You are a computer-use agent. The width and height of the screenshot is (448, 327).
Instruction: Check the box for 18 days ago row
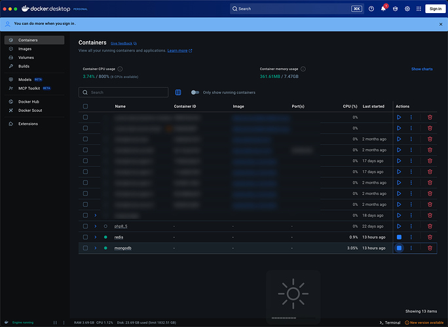pos(85,215)
